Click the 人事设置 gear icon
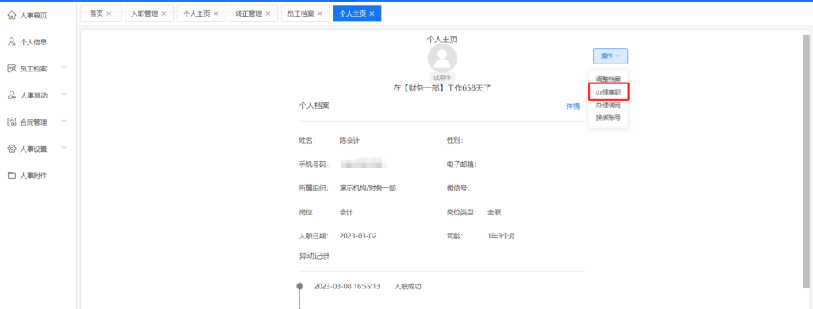Viewport: 813px width, 309px height. coord(11,149)
